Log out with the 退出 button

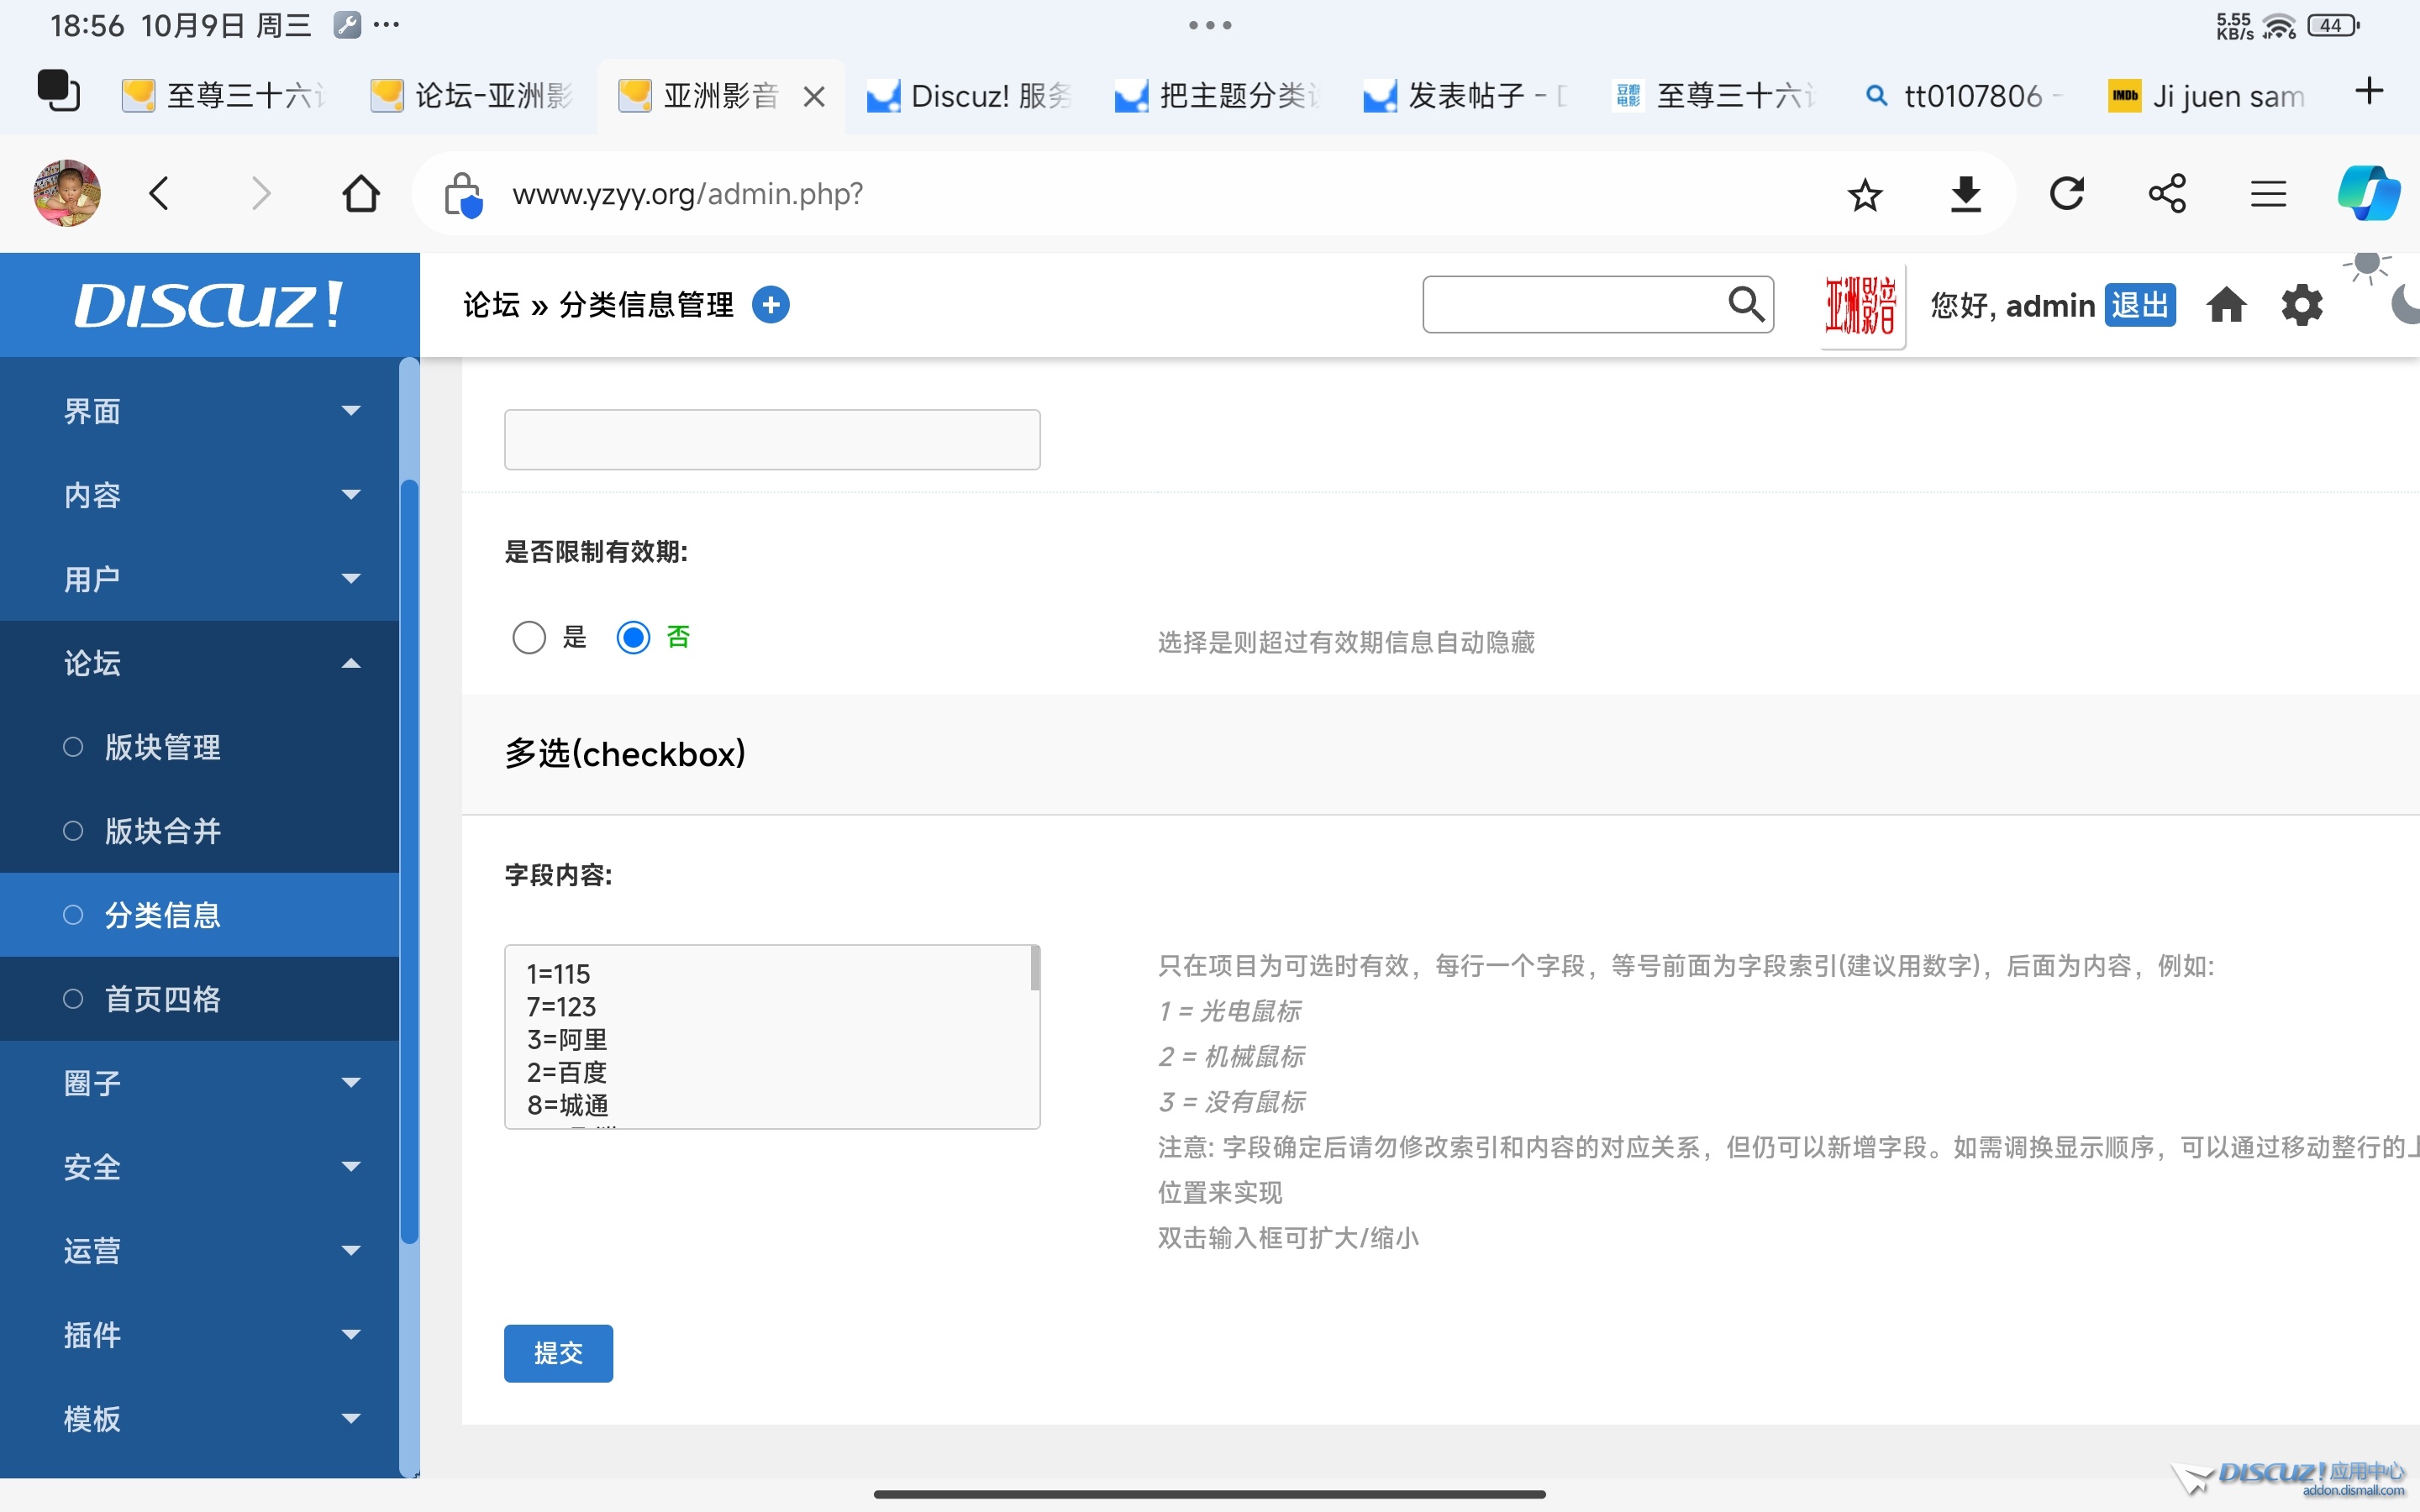[2140, 305]
